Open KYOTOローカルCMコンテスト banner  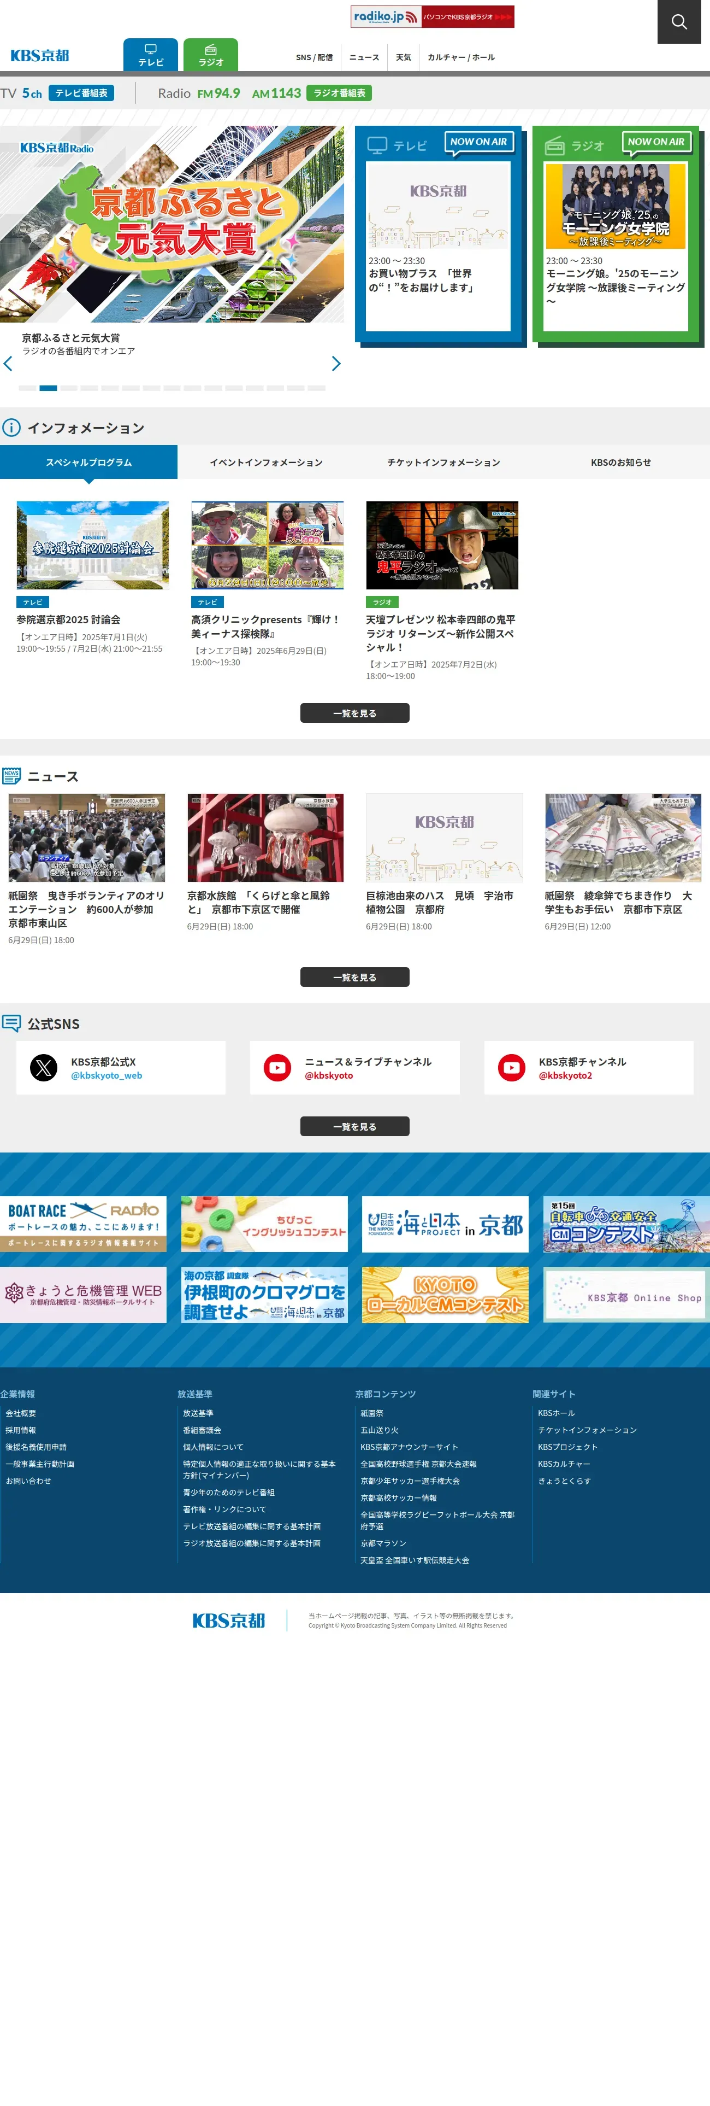(445, 1295)
